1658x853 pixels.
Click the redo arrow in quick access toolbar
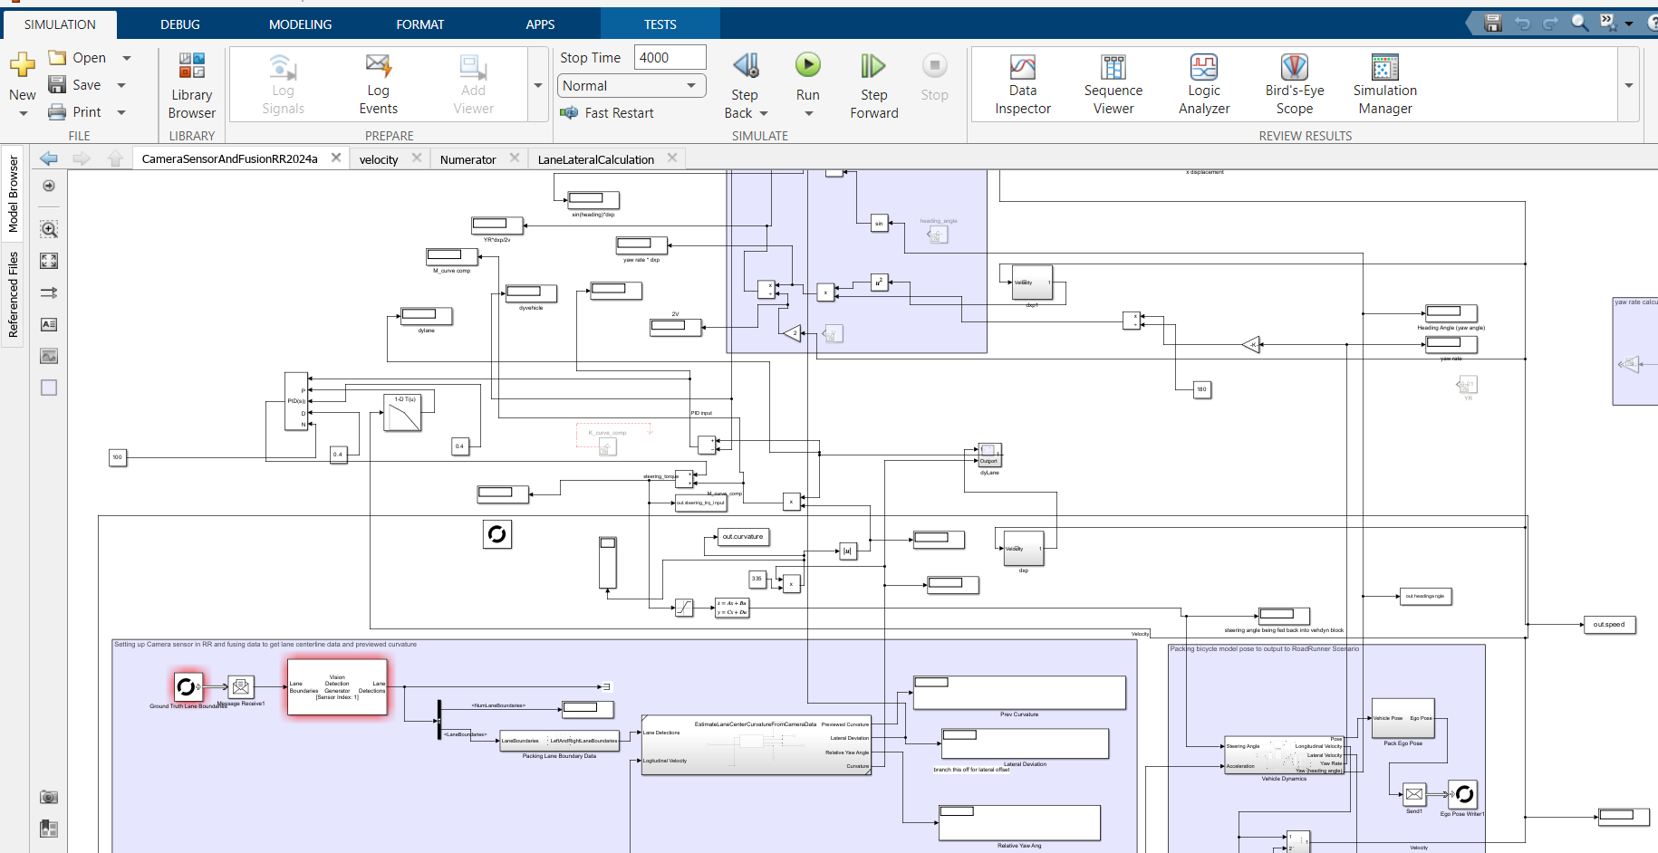[x=1550, y=24]
